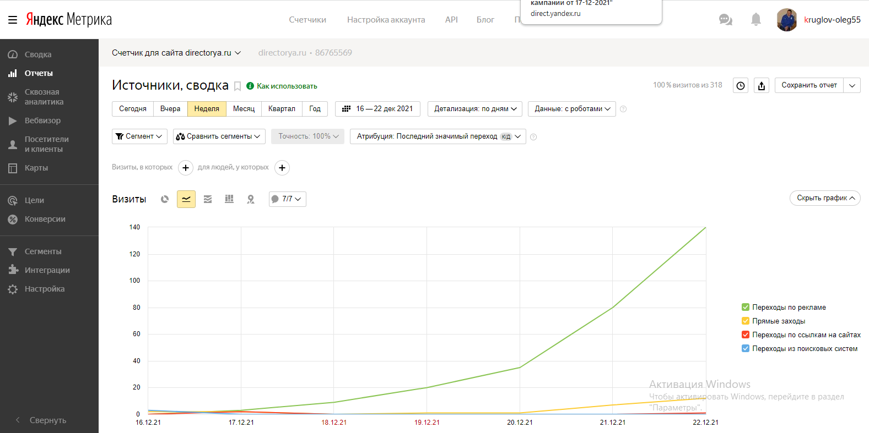
Task: Select the Год period tab
Action: tap(315, 109)
